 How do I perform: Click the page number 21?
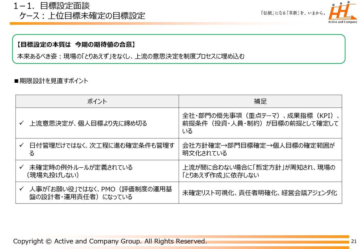pyautogui.click(x=354, y=242)
